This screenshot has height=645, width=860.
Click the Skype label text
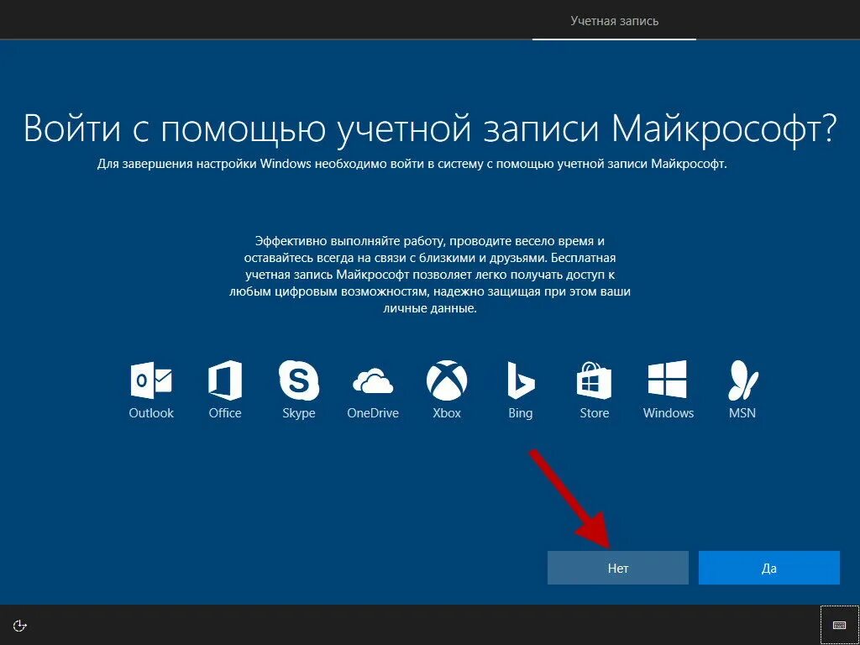299,413
